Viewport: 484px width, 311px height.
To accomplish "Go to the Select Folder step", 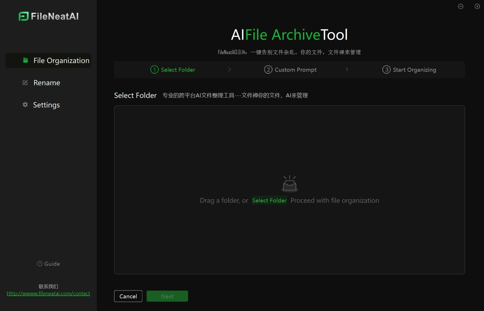I will click(x=173, y=70).
